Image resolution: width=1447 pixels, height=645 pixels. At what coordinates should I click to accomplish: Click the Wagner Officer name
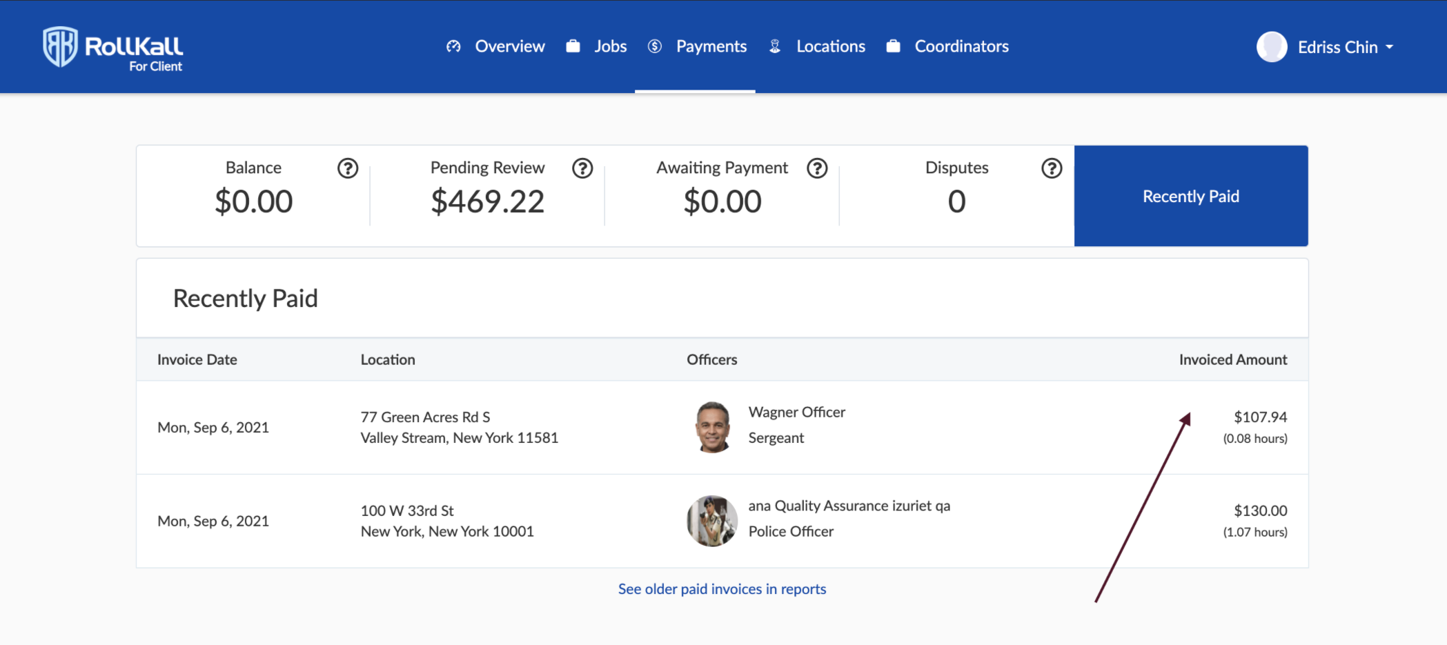(797, 412)
